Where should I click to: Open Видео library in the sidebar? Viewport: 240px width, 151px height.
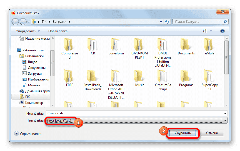(x=30, y=62)
